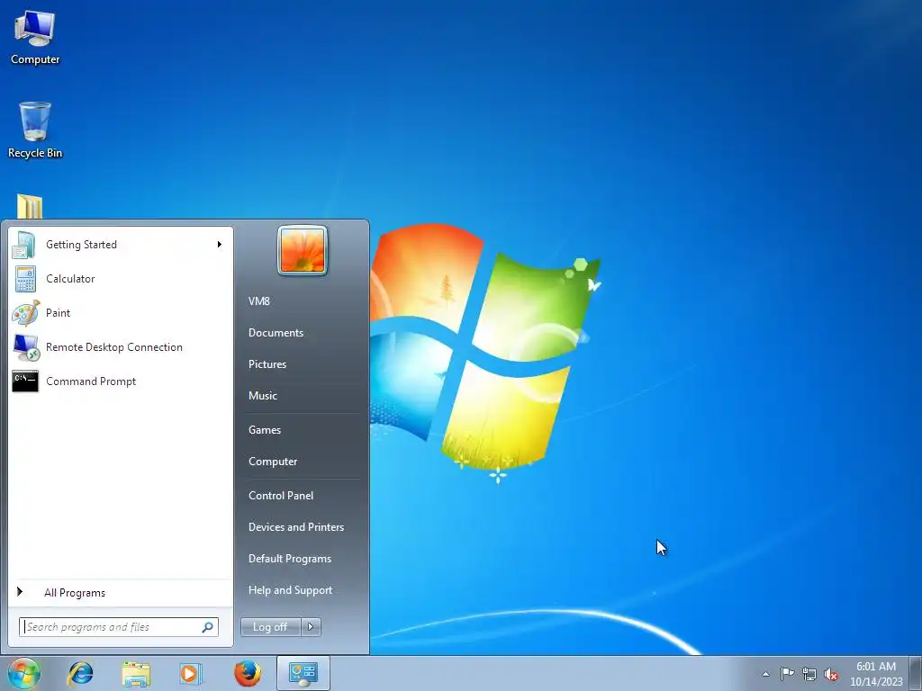Click the Command Prompt label
Screen dimensions: 922x691
click(91, 381)
